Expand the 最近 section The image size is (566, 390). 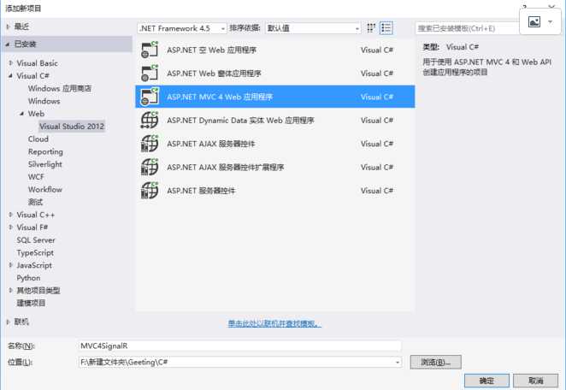8,27
